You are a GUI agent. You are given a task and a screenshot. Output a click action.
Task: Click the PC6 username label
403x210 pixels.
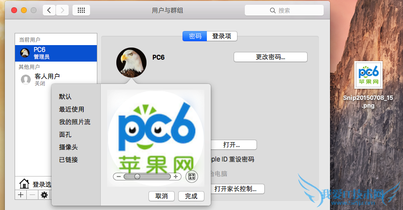(x=158, y=57)
